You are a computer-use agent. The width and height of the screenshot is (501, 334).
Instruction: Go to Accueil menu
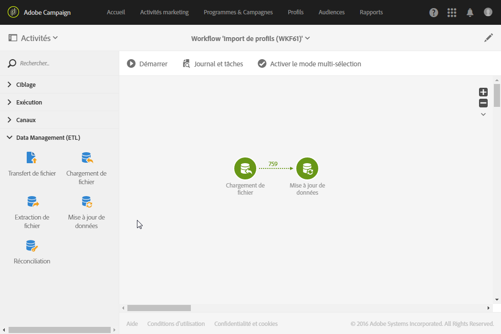tap(115, 12)
